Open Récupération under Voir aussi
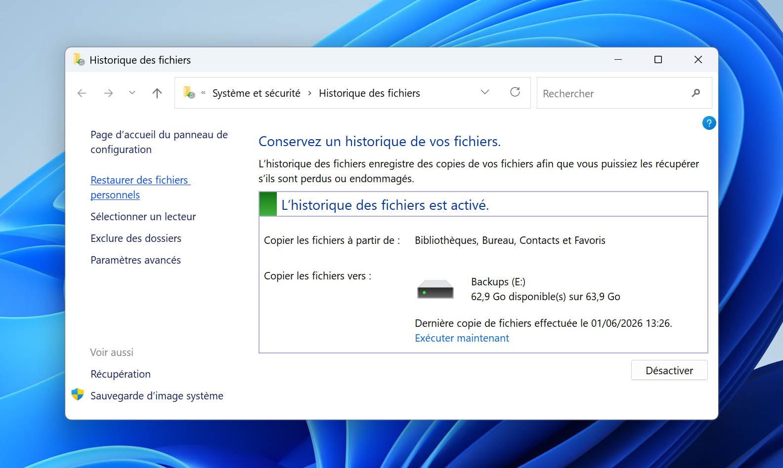The width and height of the screenshot is (783, 468). pos(121,374)
